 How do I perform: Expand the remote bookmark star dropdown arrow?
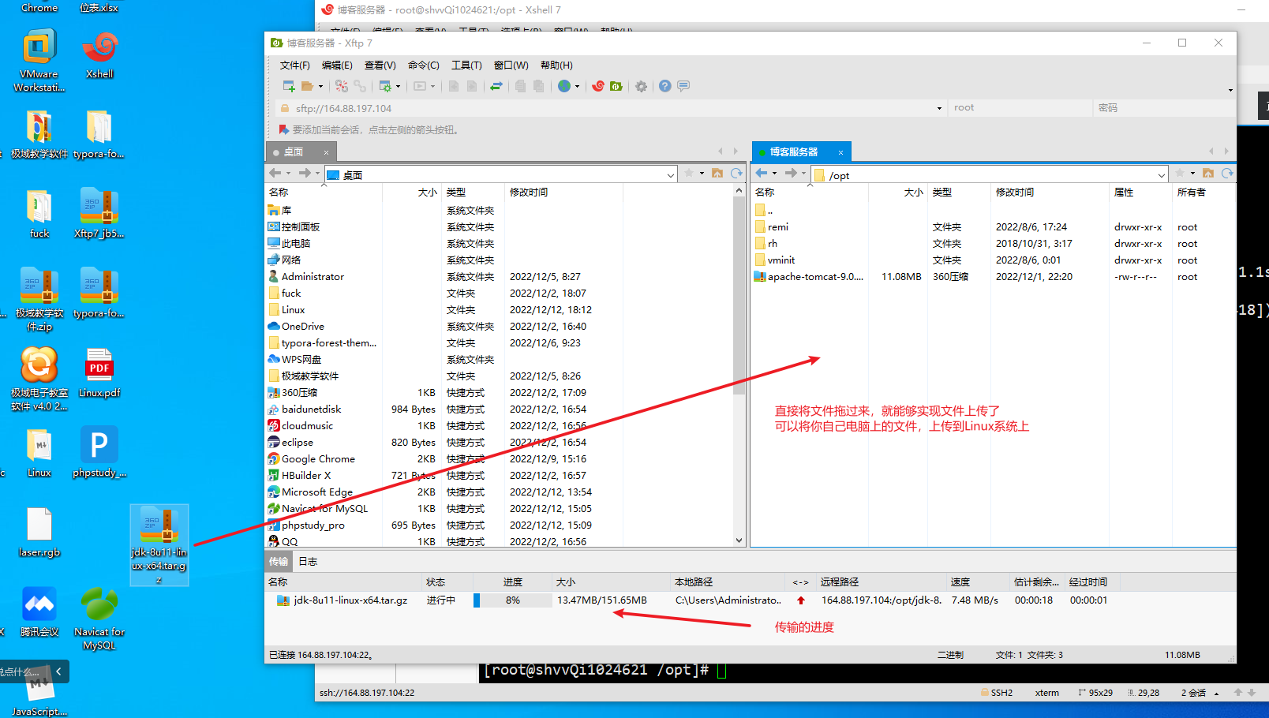(1192, 174)
